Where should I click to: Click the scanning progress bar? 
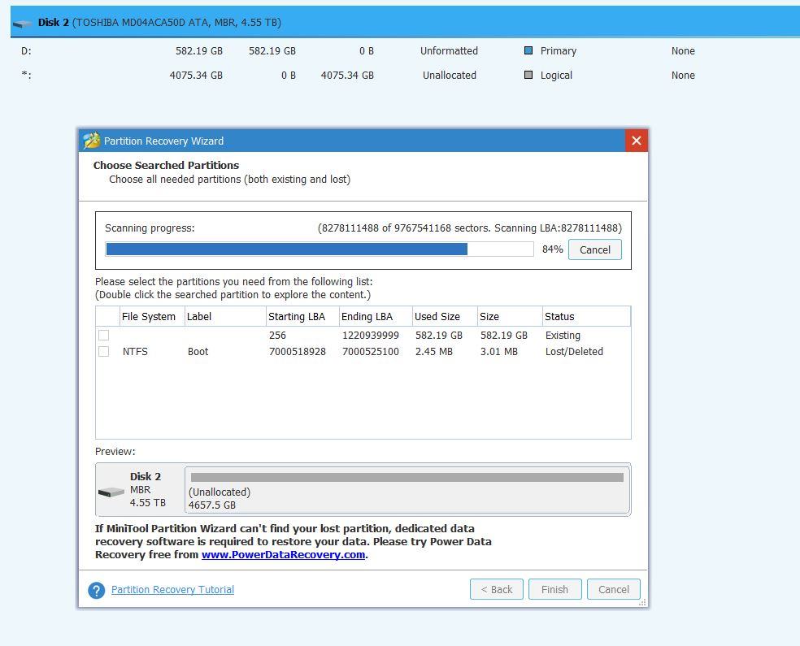coord(320,249)
